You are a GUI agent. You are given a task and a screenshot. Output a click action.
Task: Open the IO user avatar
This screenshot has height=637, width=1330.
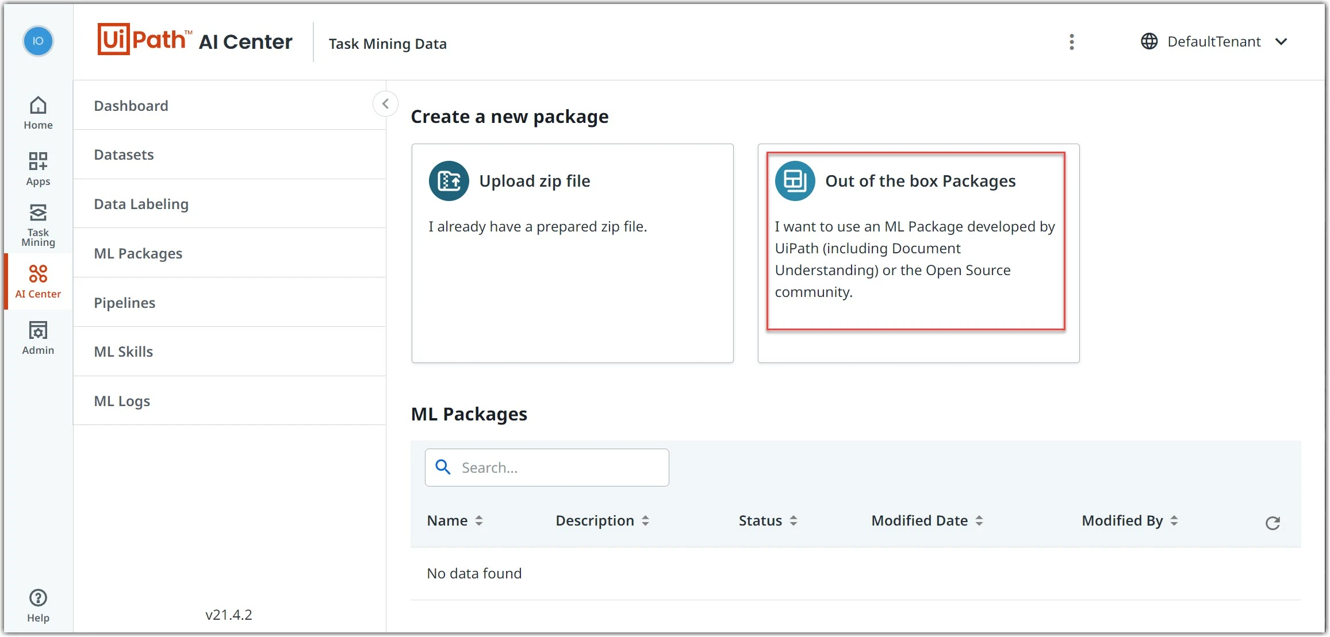tap(38, 41)
